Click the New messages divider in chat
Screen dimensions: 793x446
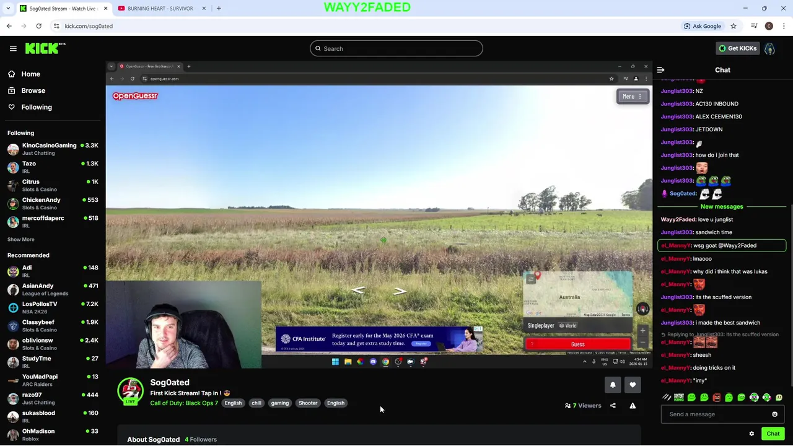(x=722, y=206)
